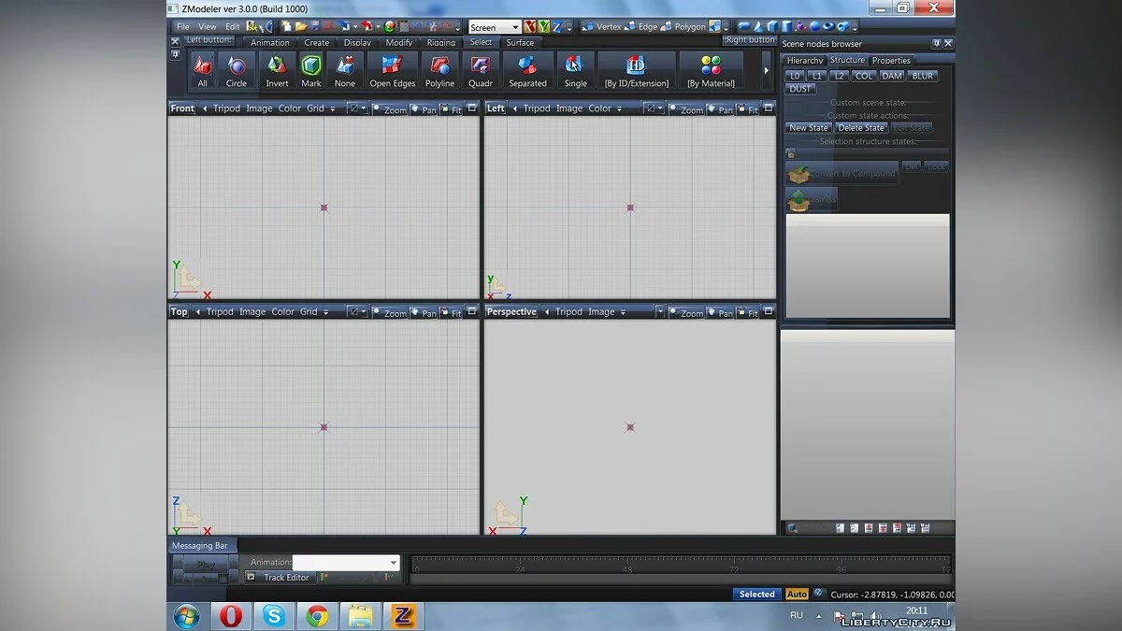The width and height of the screenshot is (1122, 631).
Task: Pick the Separated selection icon
Action: tap(527, 67)
